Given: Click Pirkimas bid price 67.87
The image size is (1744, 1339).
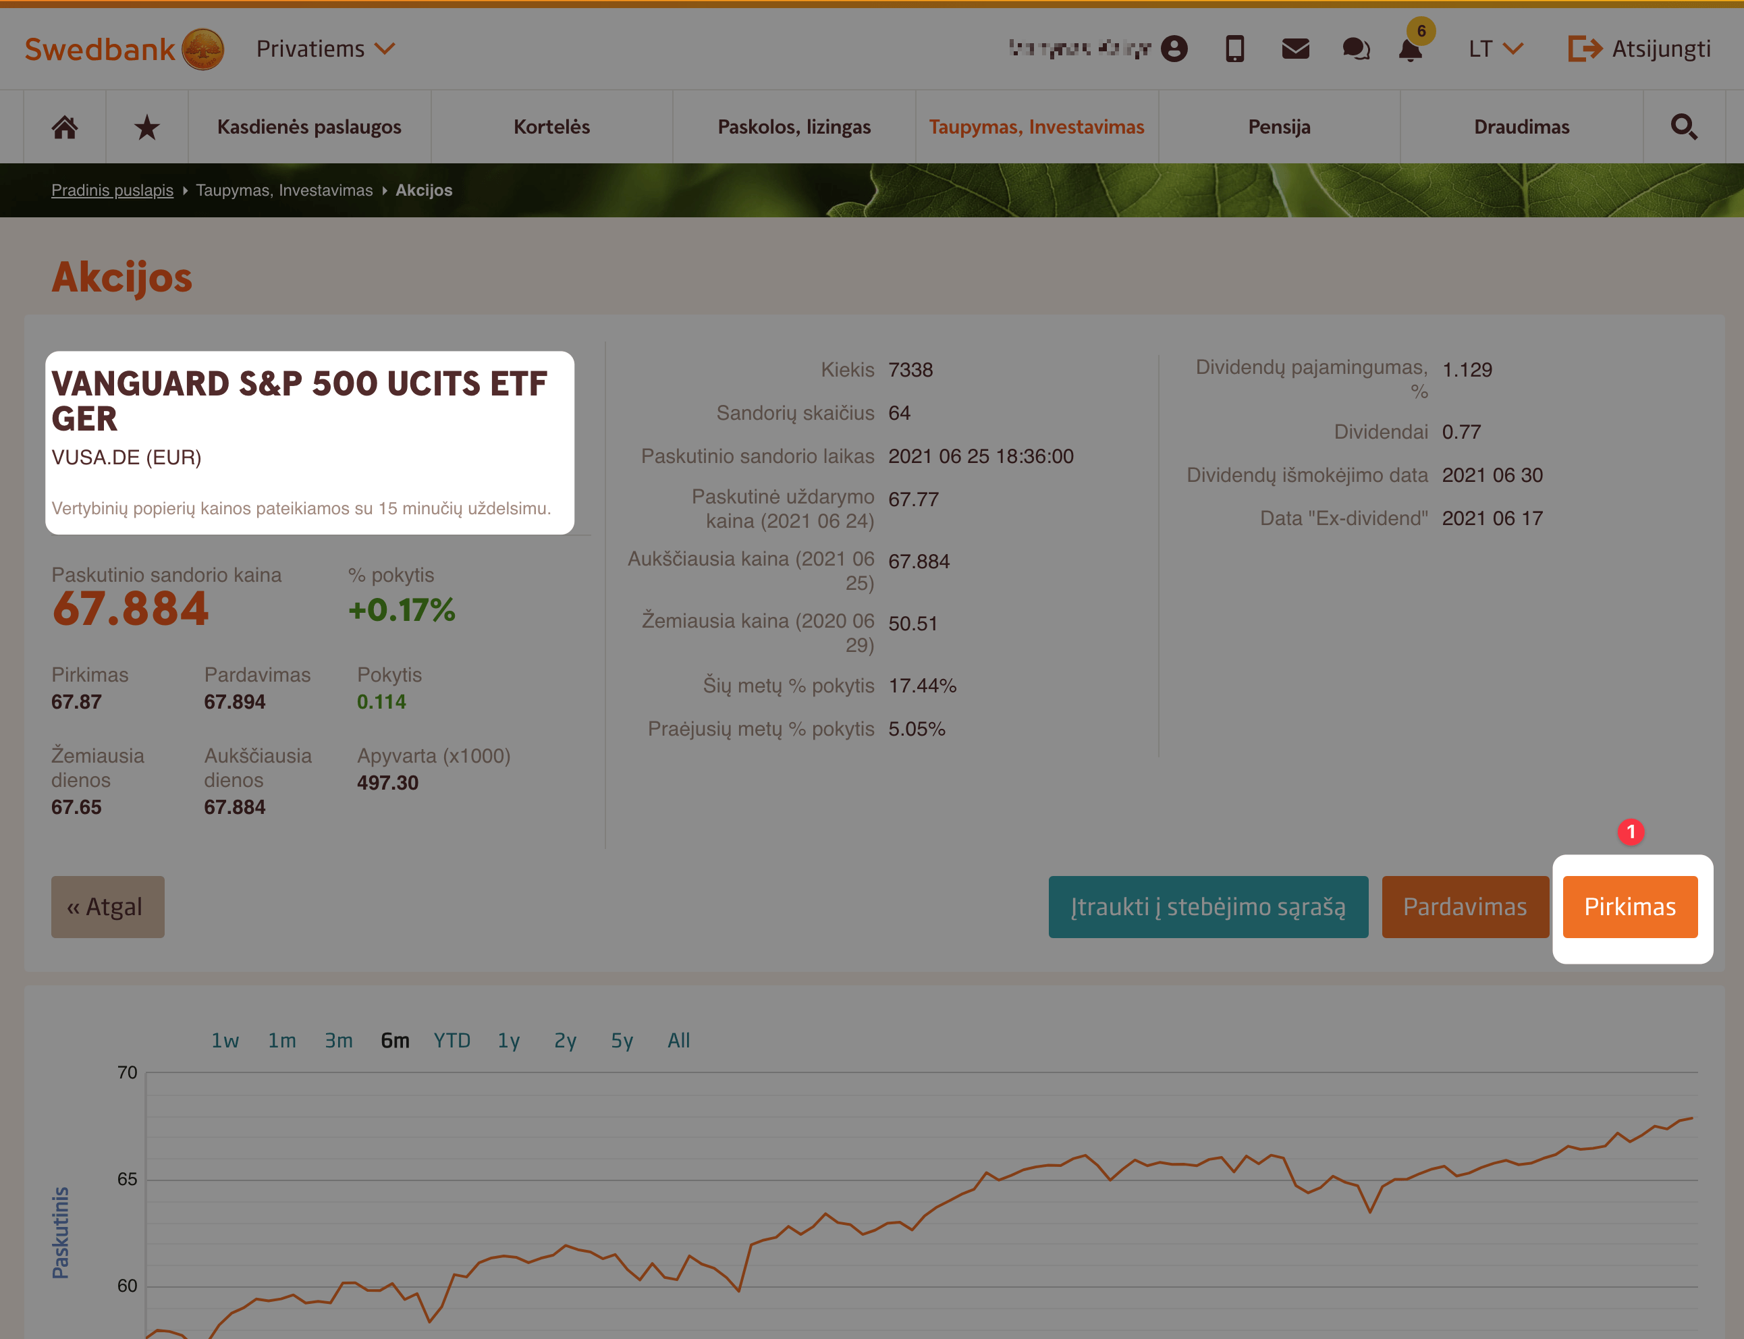Looking at the screenshot, I should pyautogui.click(x=76, y=702).
